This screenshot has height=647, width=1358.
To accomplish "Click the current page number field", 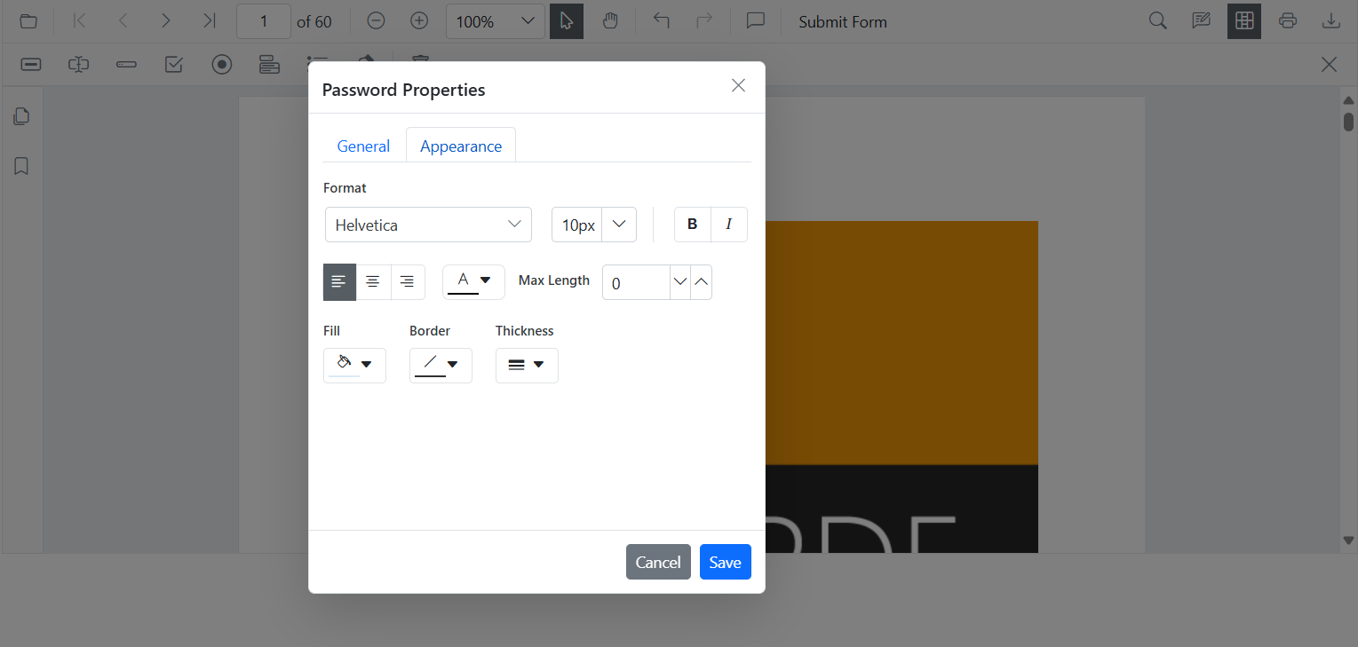I will (264, 21).
